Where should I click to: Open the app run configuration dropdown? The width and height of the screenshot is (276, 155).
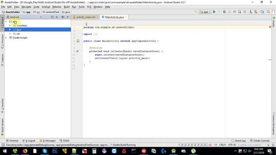click(205, 12)
